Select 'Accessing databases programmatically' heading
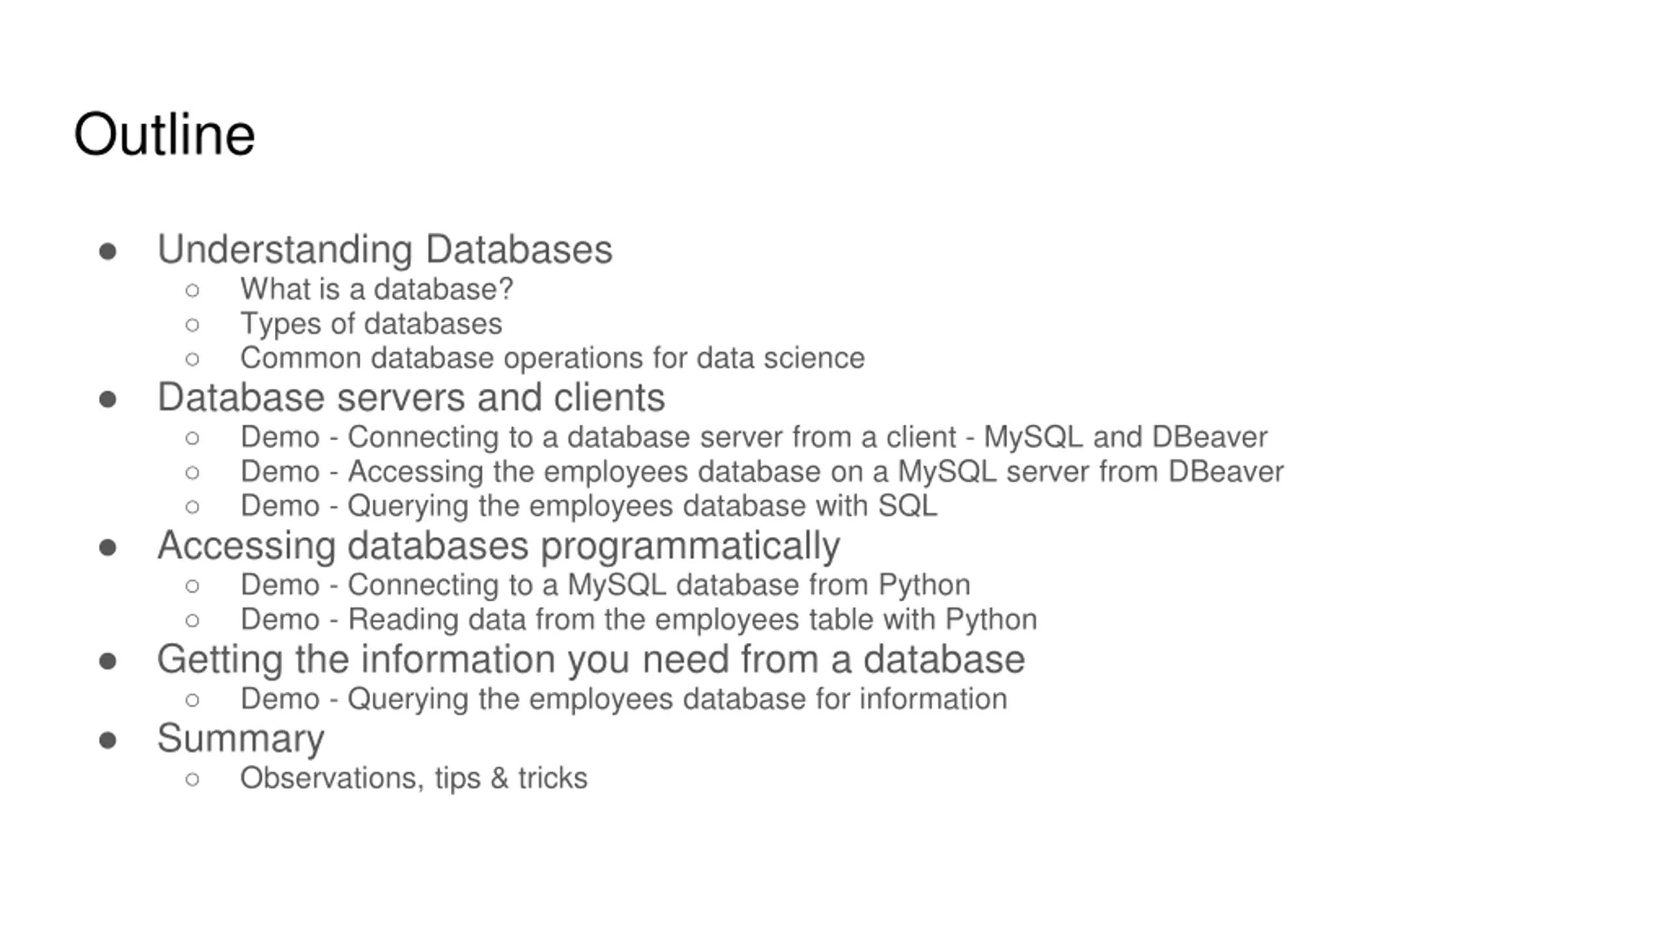 pos(498,546)
